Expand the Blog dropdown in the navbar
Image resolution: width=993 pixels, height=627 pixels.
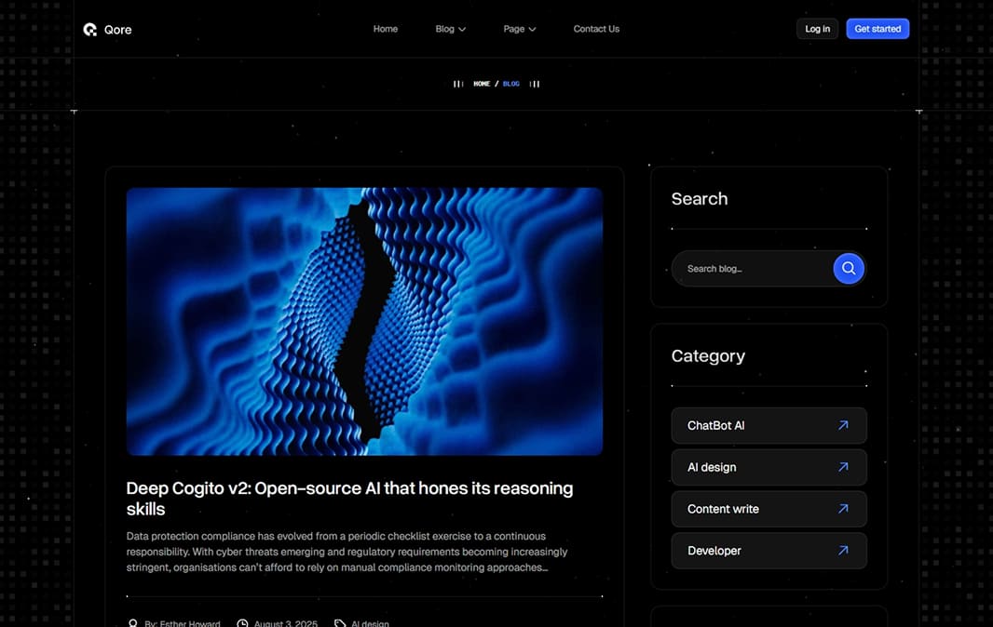pyautogui.click(x=450, y=29)
